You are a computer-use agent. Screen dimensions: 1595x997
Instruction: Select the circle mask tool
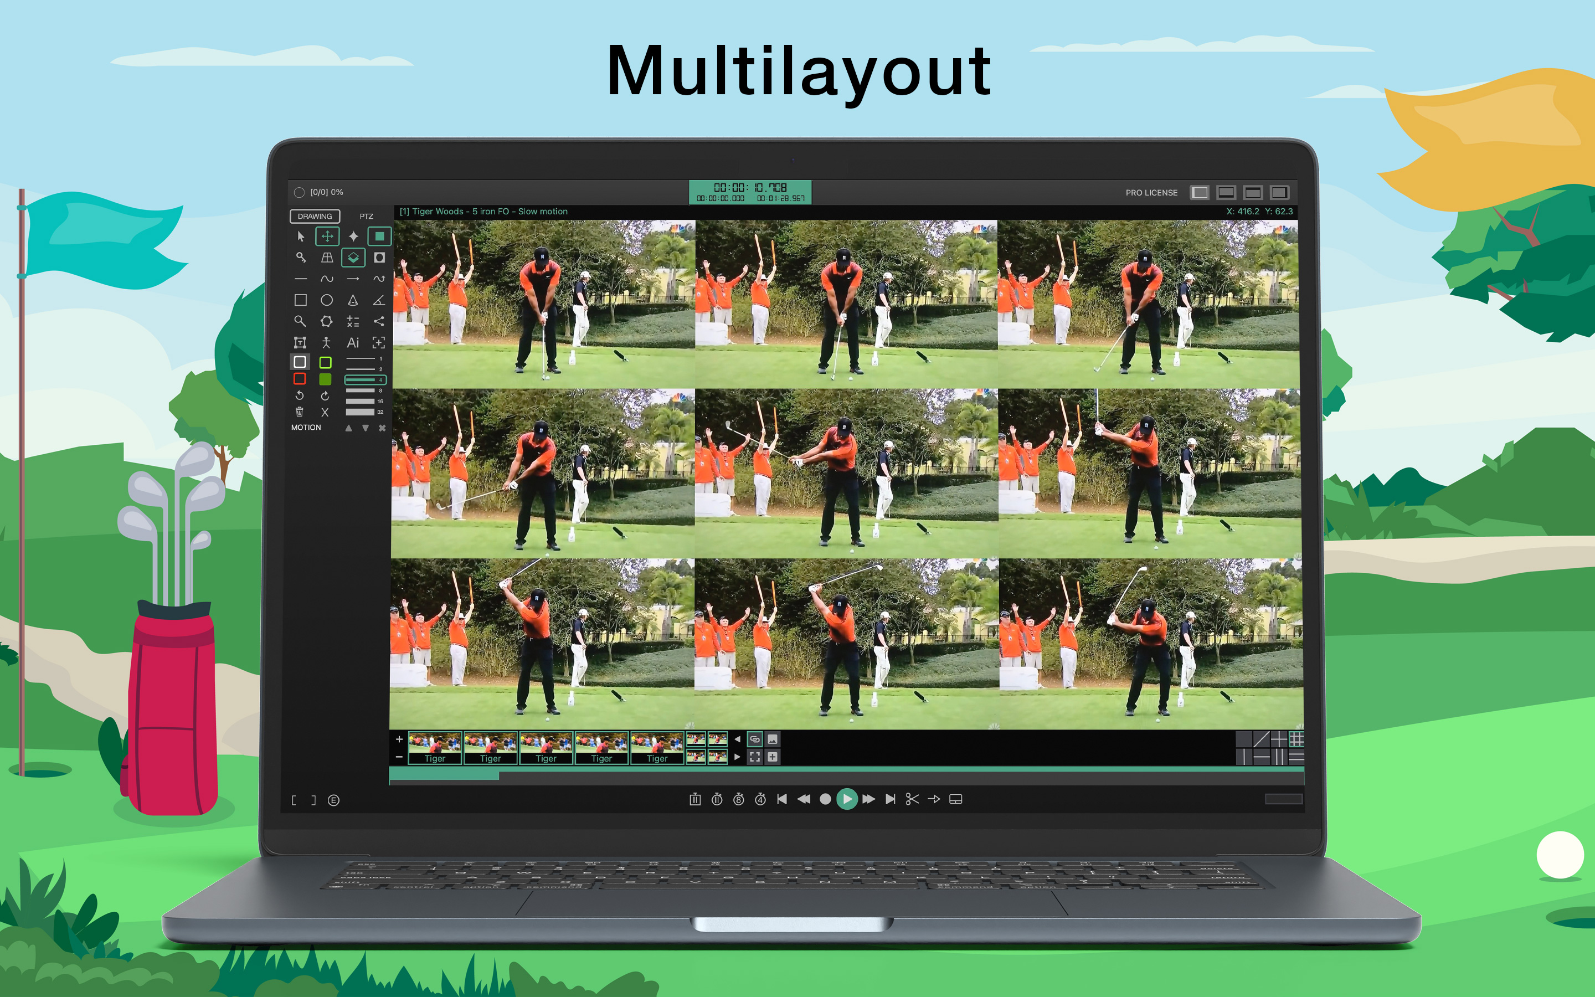[x=379, y=257]
